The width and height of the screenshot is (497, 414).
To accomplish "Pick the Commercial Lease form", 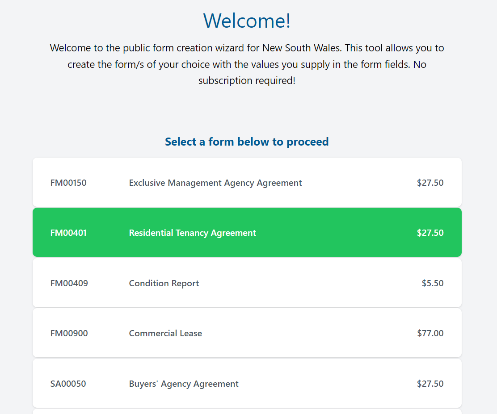I will coord(165,333).
